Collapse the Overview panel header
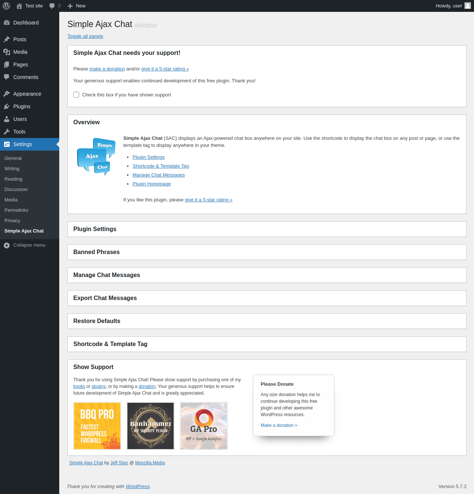This screenshot has width=474, height=494. click(267, 122)
